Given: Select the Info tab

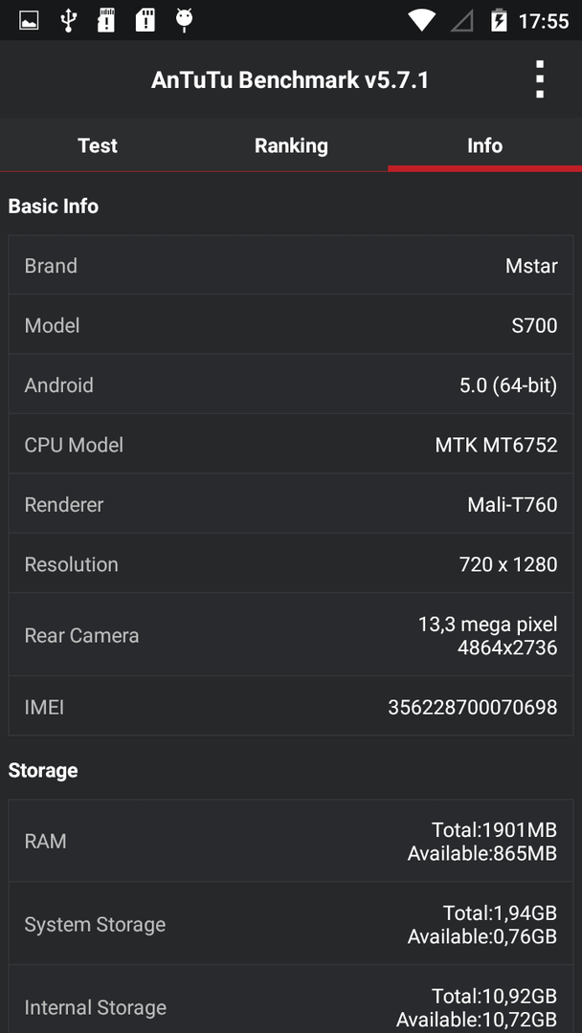Looking at the screenshot, I should [485, 145].
